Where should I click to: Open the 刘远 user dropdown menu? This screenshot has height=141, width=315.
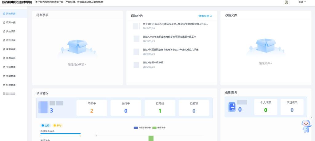click(x=302, y=2)
